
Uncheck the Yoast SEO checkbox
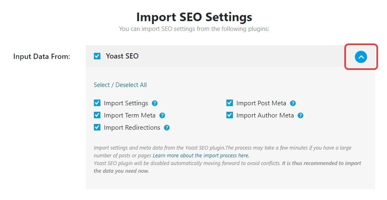tap(97, 56)
